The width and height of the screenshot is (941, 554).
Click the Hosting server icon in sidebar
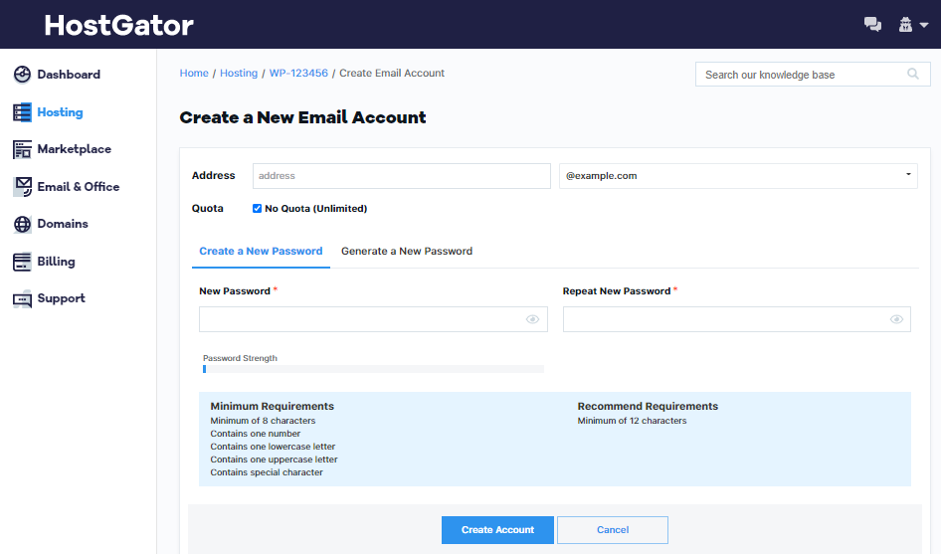22,112
